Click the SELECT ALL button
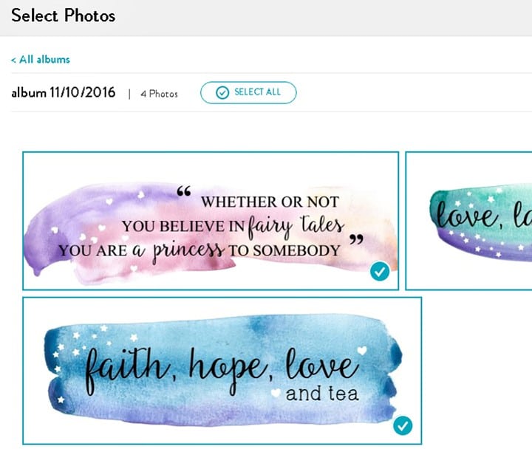 [x=248, y=92]
